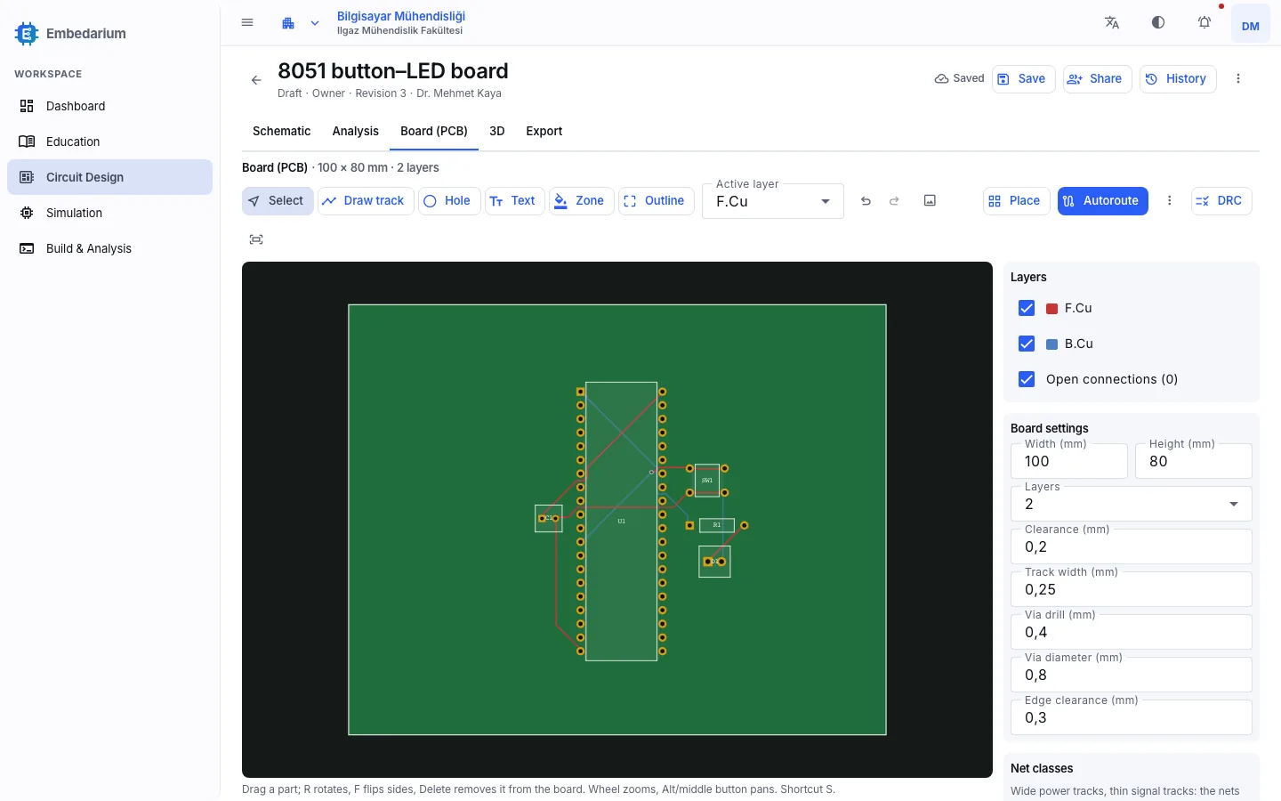Click the Clearance field
Screen dimensions: 1281x801
coord(1132,546)
